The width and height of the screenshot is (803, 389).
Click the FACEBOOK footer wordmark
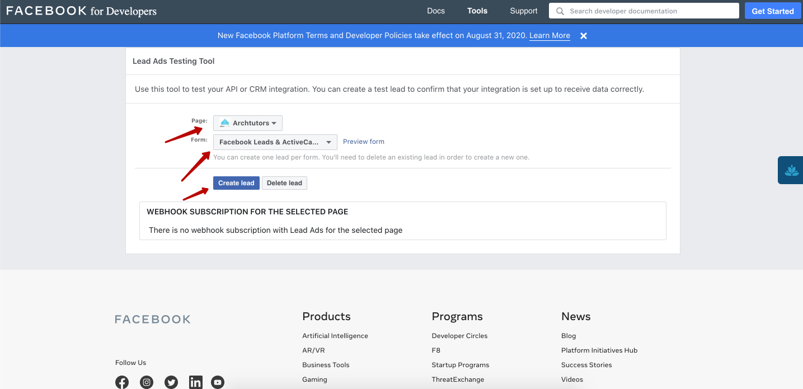(x=153, y=320)
